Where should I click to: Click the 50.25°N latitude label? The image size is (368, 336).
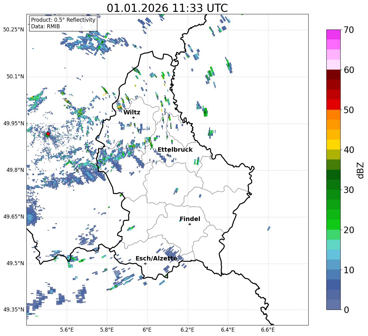click(x=13, y=30)
